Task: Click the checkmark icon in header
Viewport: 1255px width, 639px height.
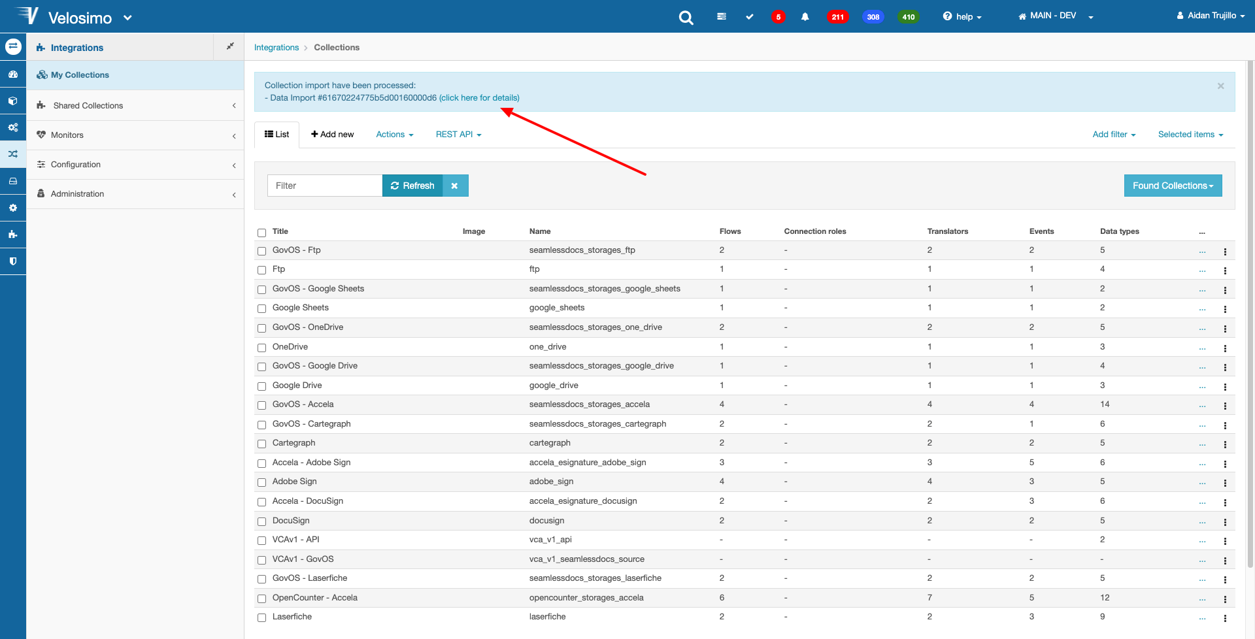Action: 750,17
